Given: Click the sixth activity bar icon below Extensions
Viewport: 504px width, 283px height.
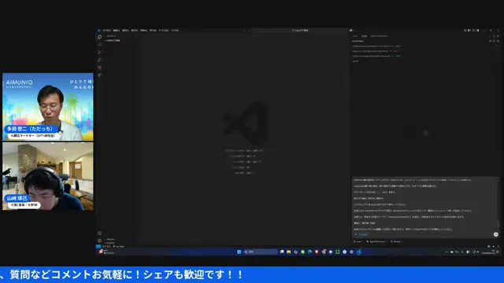Looking at the screenshot, I should pos(100,75).
